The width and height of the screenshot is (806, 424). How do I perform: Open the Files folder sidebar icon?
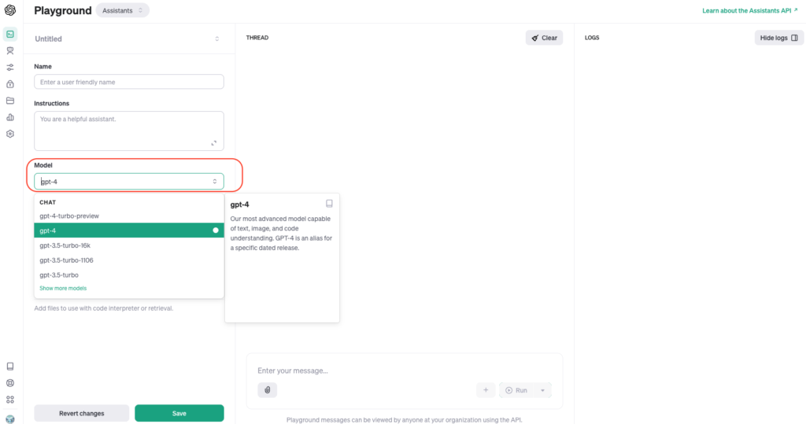10,100
